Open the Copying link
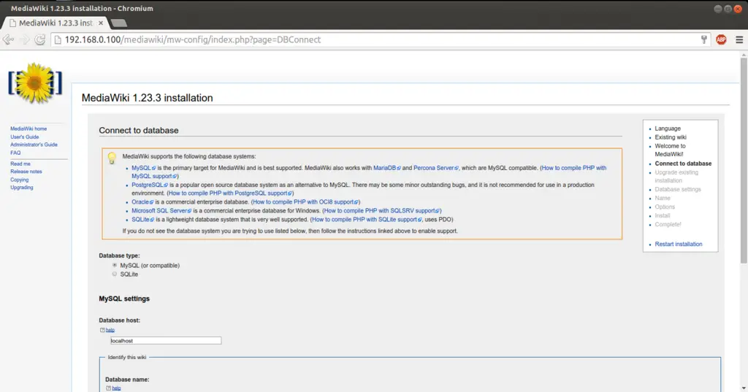The image size is (748, 392). pyautogui.click(x=20, y=180)
